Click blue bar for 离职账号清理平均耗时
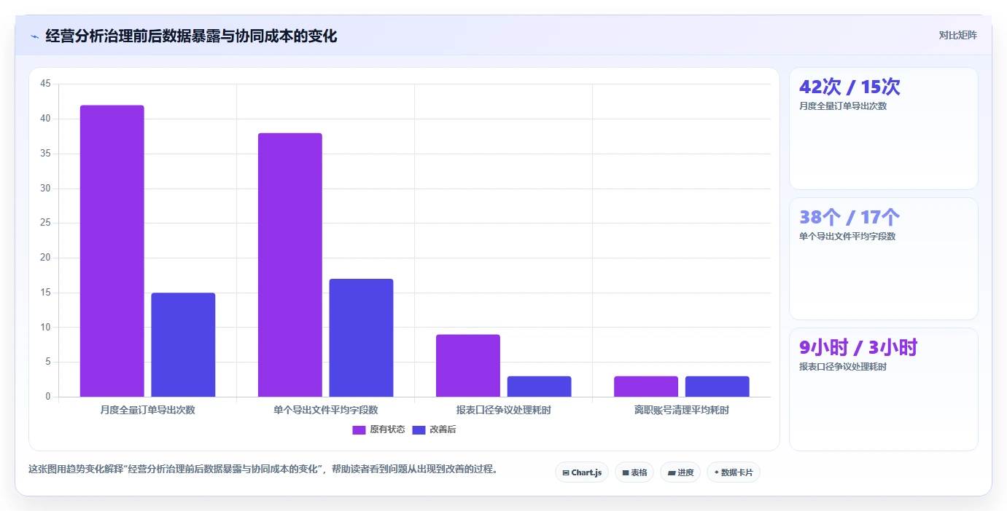This screenshot has height=511, width=1007. pyautogui.click(x=717, y=387)
